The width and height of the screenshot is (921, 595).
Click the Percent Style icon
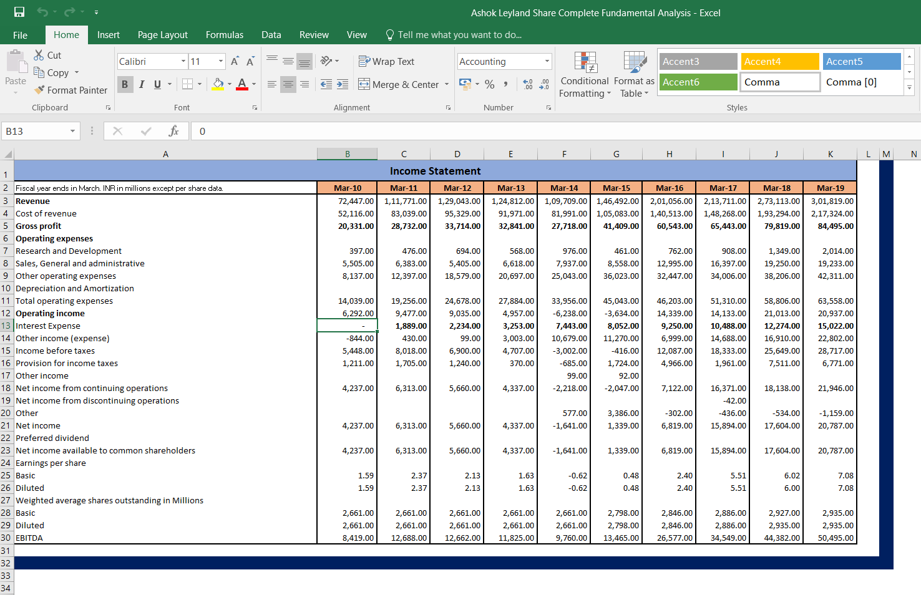(x=490, y=84)
